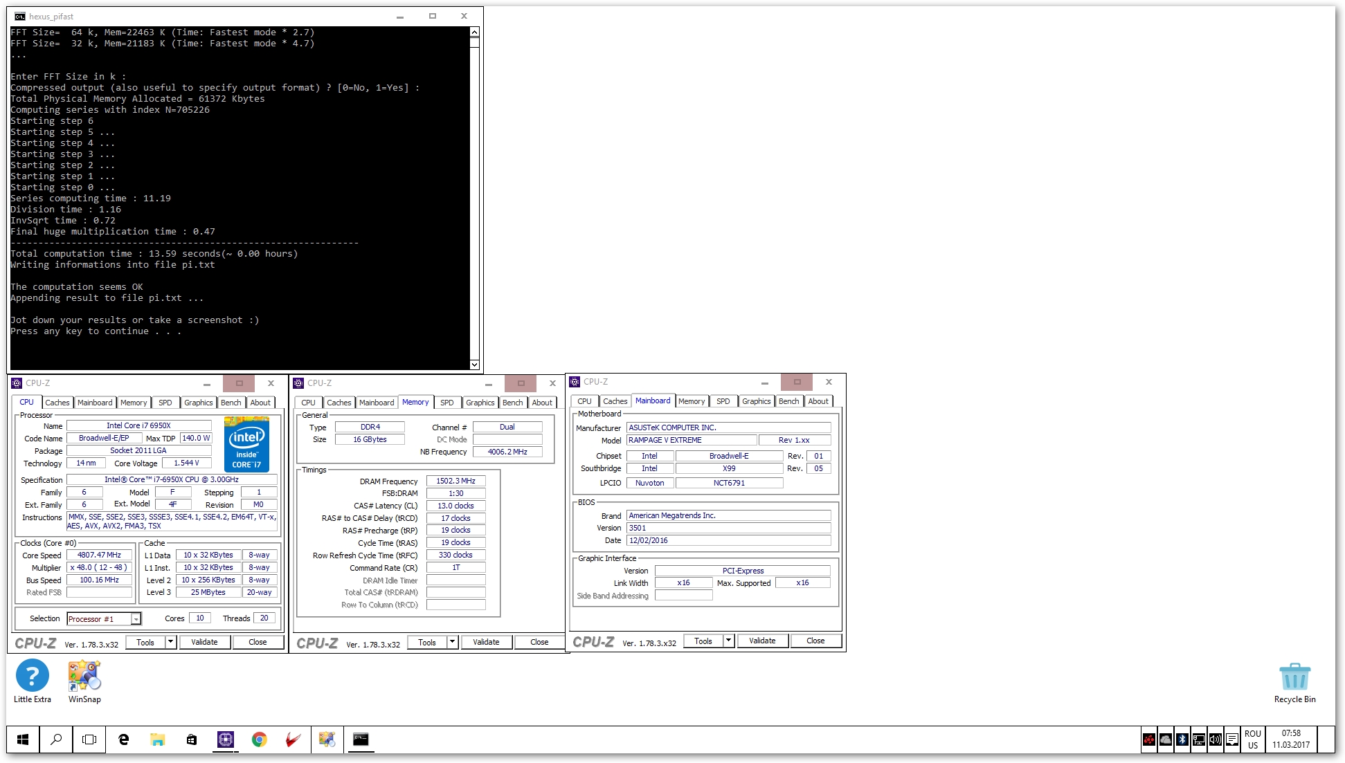Open Graphics tab in Memory window
The image size is (1345, 763).
point(480,403)
